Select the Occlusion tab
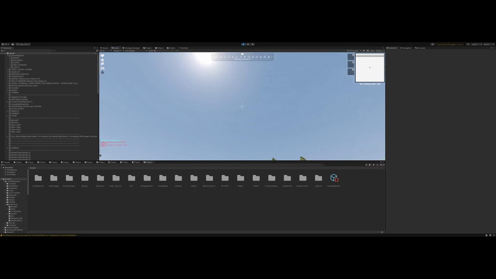This screenshot has width=496, height=279. point(420,48)
